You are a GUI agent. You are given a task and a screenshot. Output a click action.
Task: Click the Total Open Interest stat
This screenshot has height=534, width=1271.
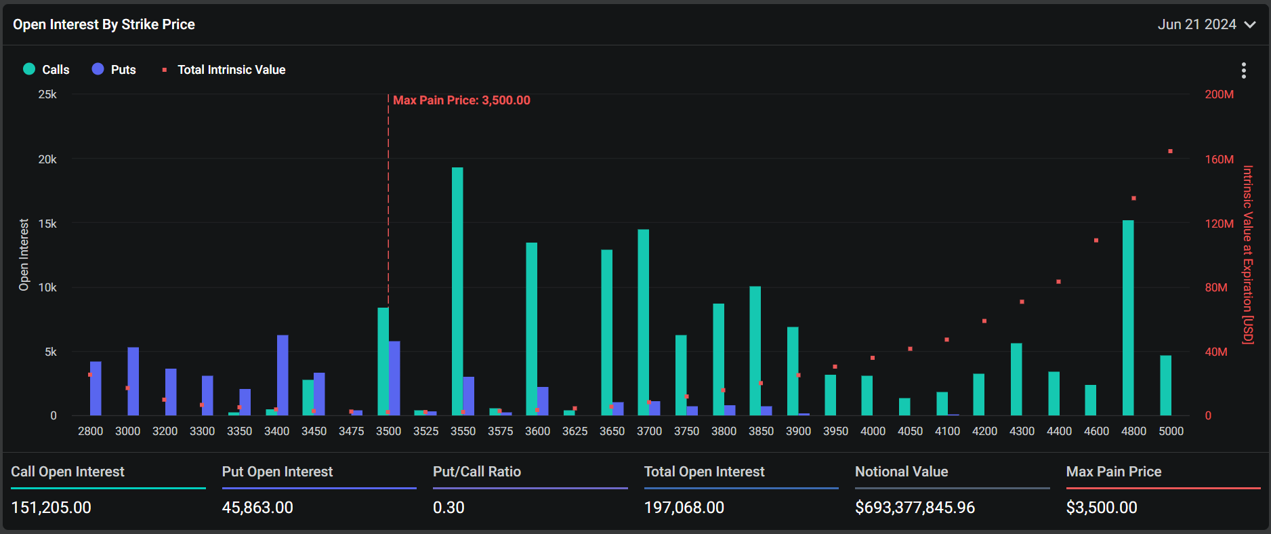click(x=704, y=472)
